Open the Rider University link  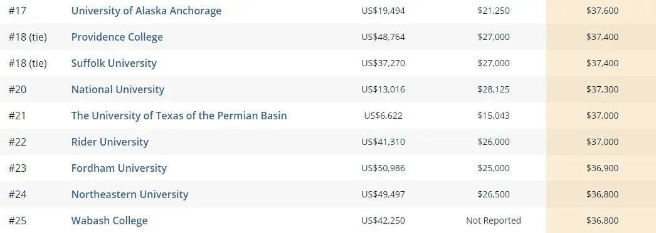(110, 142)
